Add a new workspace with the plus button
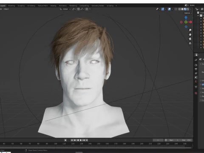This screenshot has height=153, width=204. (x=116, y=6)
